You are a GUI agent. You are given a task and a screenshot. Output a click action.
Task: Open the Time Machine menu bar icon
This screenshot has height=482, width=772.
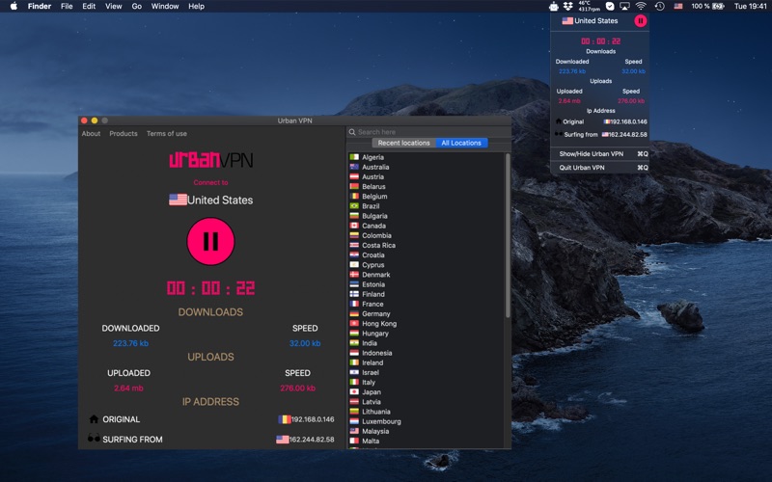660,6
